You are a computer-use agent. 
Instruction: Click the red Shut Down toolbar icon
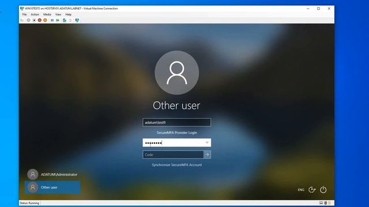tap(40, 21)
